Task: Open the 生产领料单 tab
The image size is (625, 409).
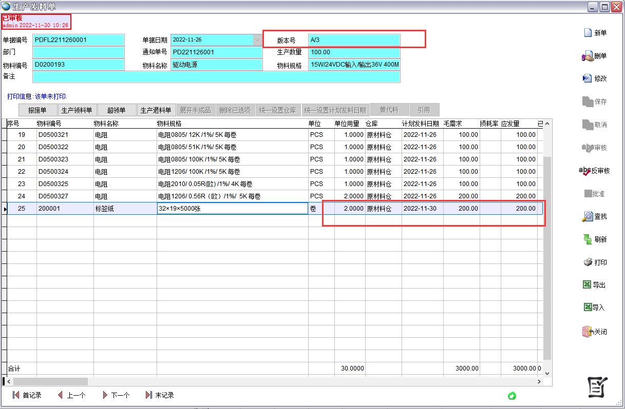Action: coord(77,110)
